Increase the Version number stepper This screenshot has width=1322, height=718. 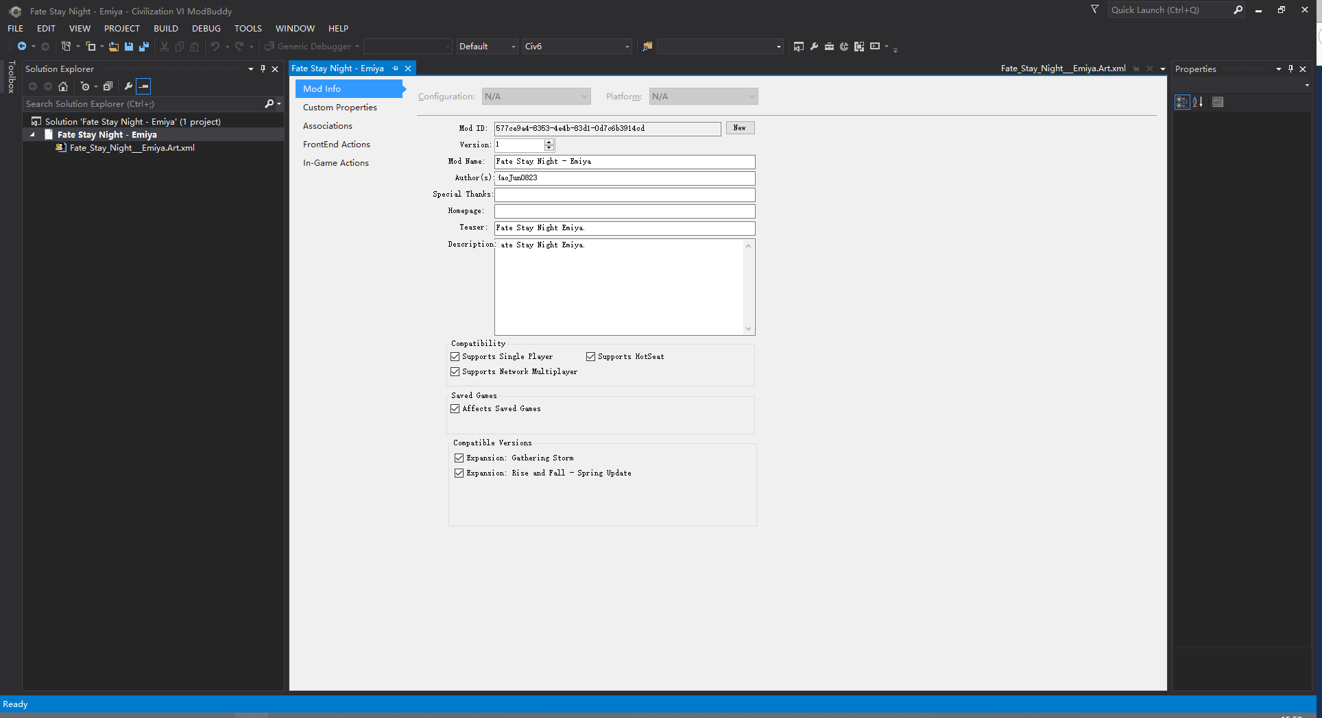pos(549,142)
